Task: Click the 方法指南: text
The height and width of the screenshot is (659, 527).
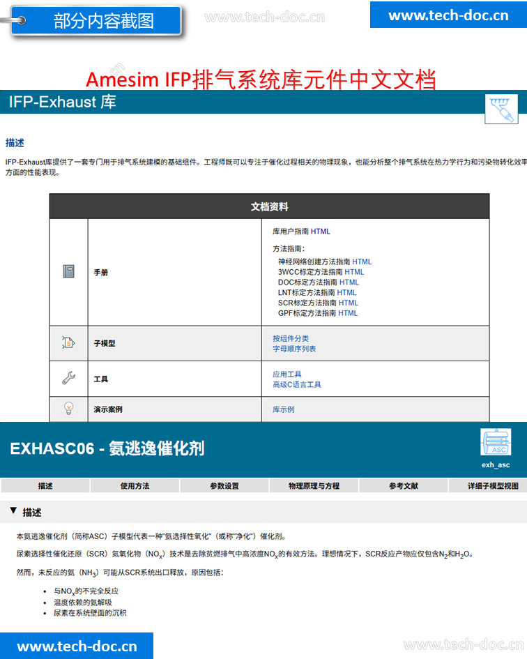Action: coord(289,249)
